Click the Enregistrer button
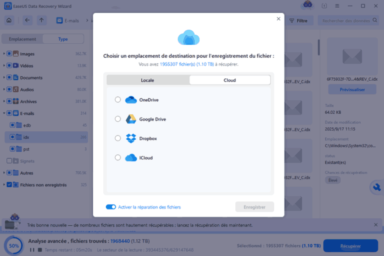 255,207
